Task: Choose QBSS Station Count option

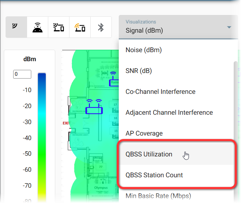Action: [x=154, y=175]
